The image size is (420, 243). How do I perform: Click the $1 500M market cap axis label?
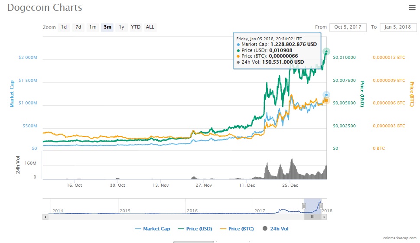pos(28,81)
